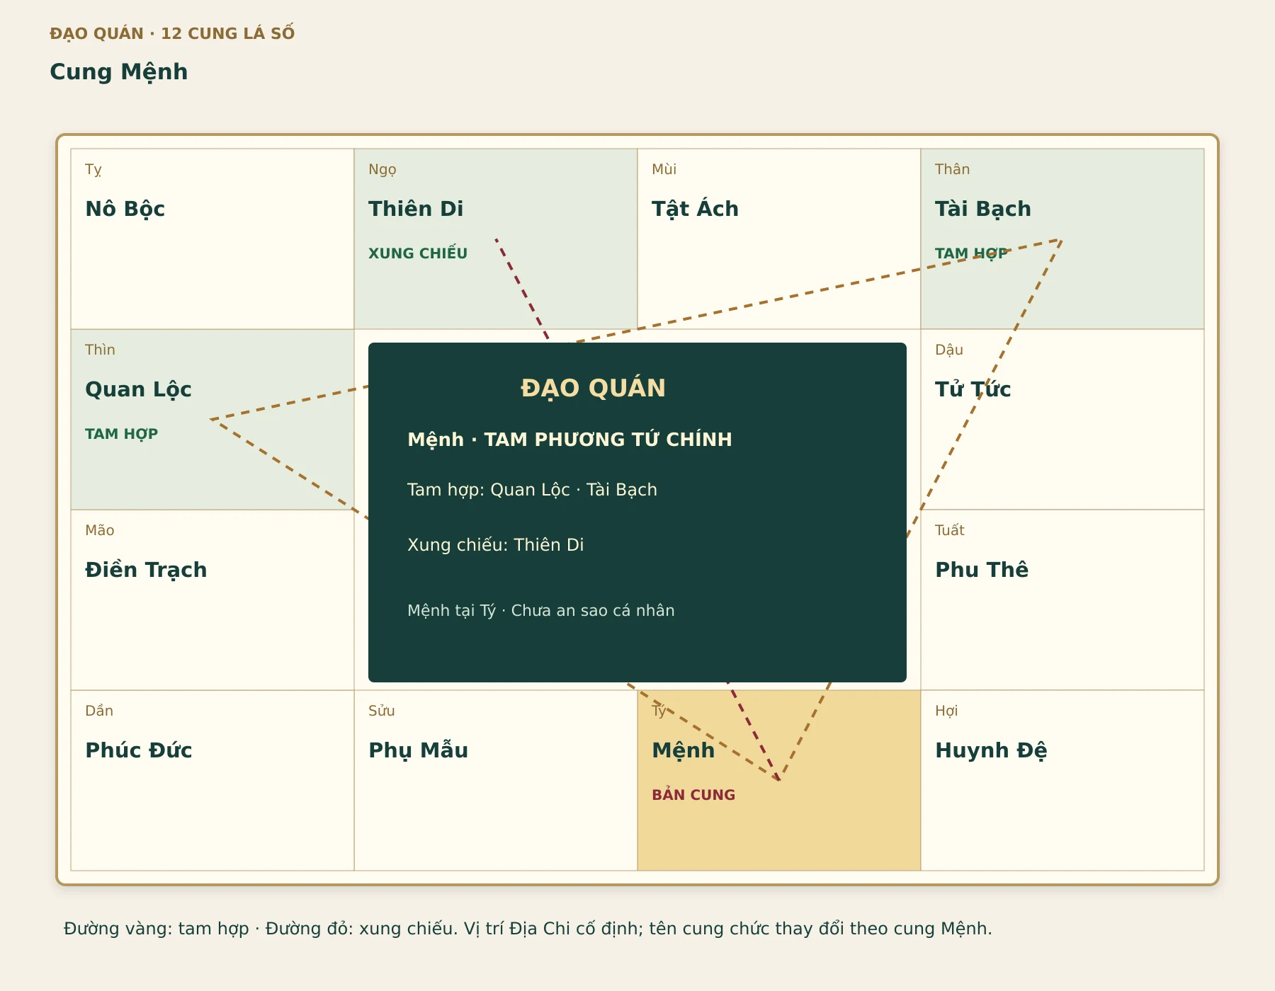Click the Mùi branch label
Image resolution: width=1275 pixels, height=991 pixels.
coord(664,169)
